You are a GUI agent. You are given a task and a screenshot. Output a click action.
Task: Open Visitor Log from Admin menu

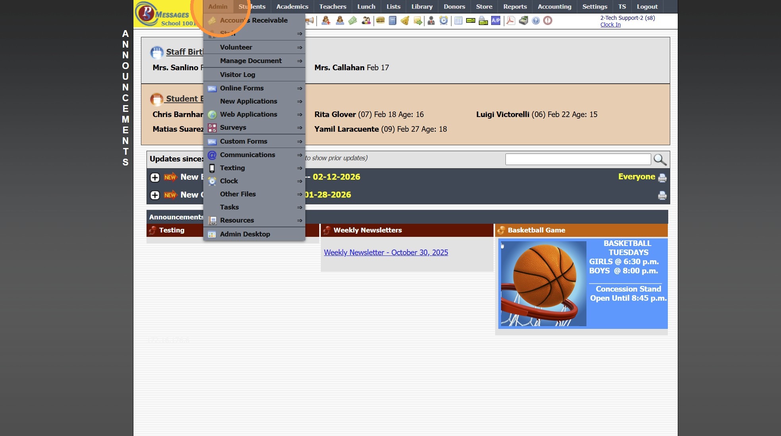pyautogui.click(x=237, y=75)
